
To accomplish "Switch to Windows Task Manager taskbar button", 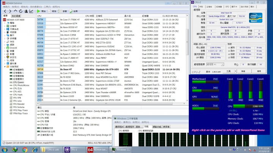I will click(121, 150).
